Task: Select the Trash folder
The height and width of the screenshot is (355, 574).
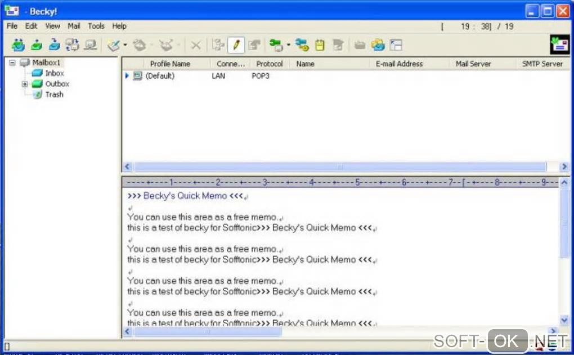Action: coord(54,95)
